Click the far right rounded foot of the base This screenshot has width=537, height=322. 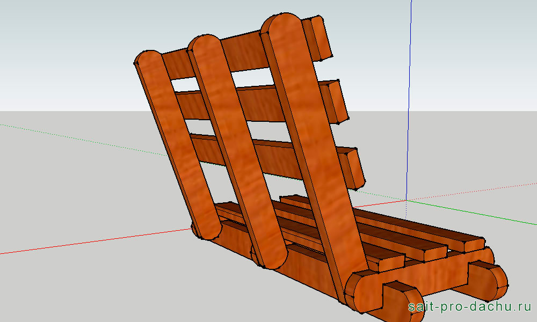(497, 282)
